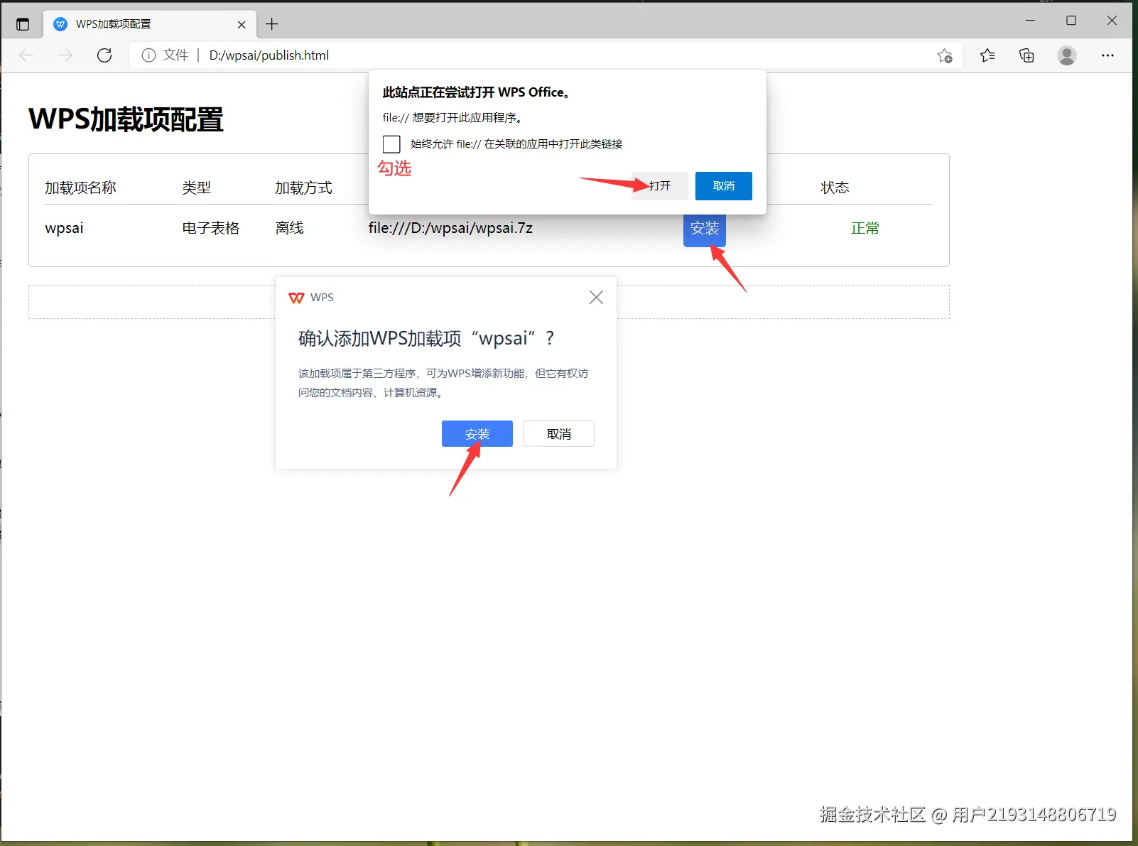Click the file:///D:/wpsai/wpsai.7z path text
Screen dimensions: 1138x846
pos(450,228)
